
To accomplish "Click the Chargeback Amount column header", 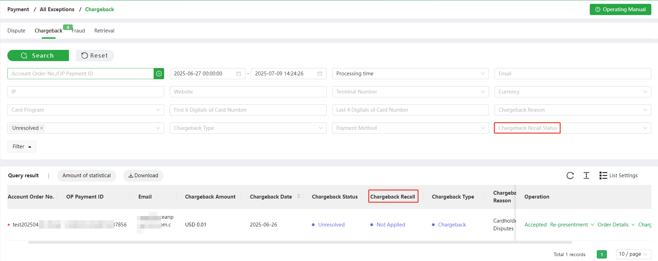I will tap(210, 197).
